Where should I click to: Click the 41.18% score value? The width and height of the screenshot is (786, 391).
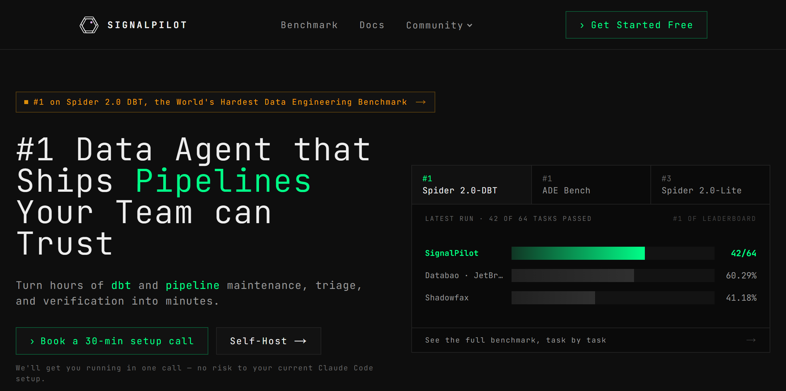[x=741, y=298]
